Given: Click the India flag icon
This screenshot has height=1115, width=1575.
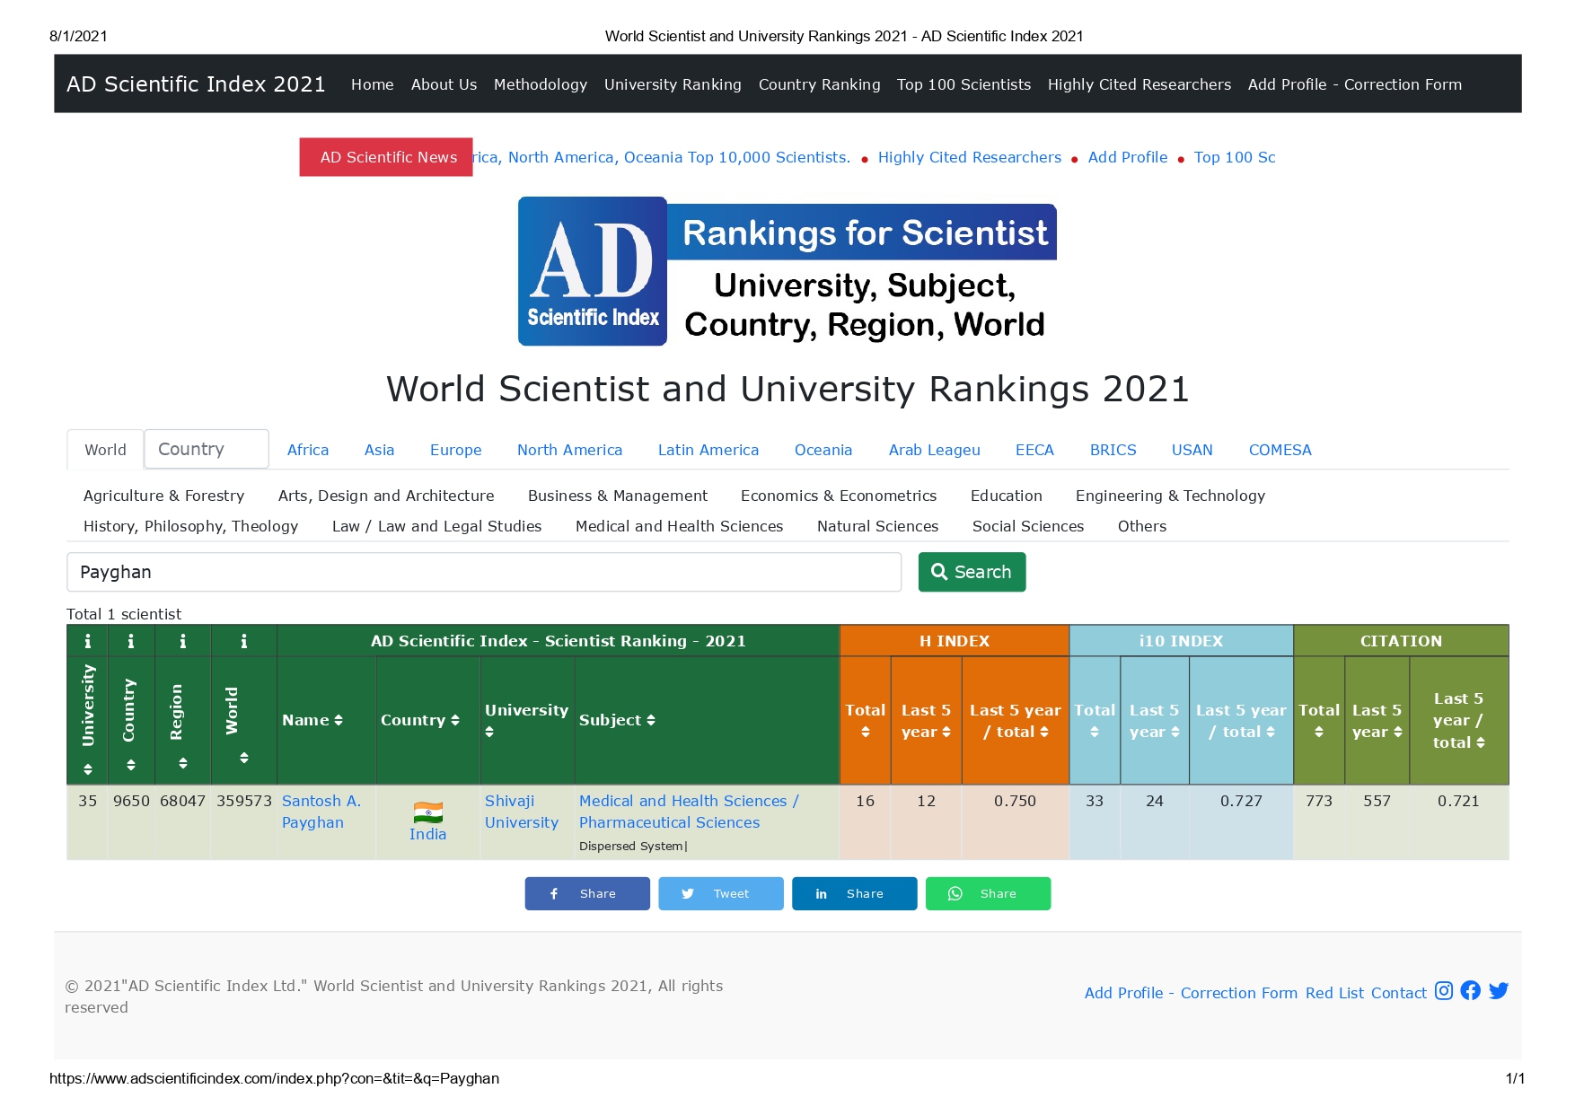Looking at the screenshot, I should coord(427,812).
